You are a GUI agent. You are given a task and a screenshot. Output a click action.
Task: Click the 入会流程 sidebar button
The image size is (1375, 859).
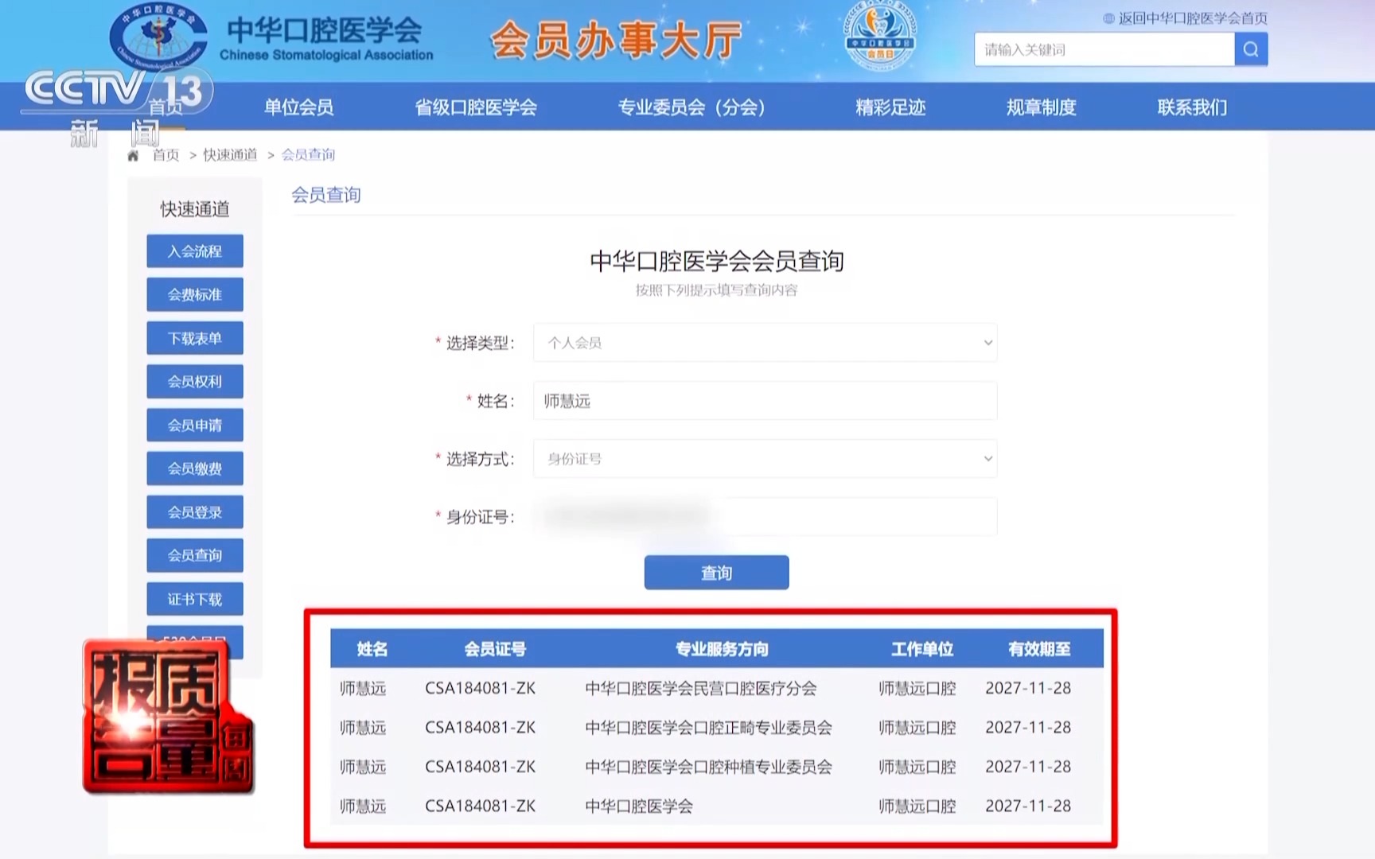(195, 251)
